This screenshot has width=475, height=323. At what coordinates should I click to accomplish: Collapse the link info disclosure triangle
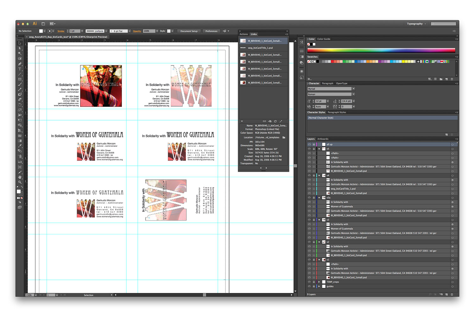coord(242,121)
